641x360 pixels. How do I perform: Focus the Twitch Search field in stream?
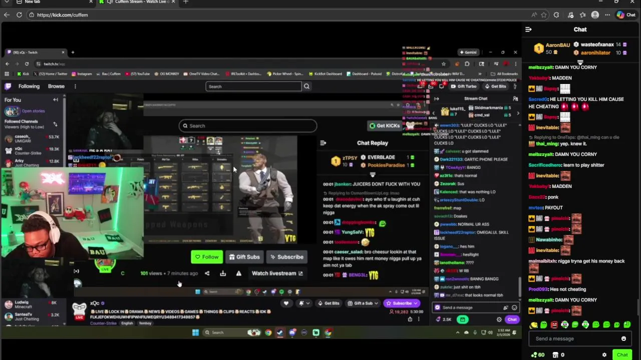click(x=253, y=86)
